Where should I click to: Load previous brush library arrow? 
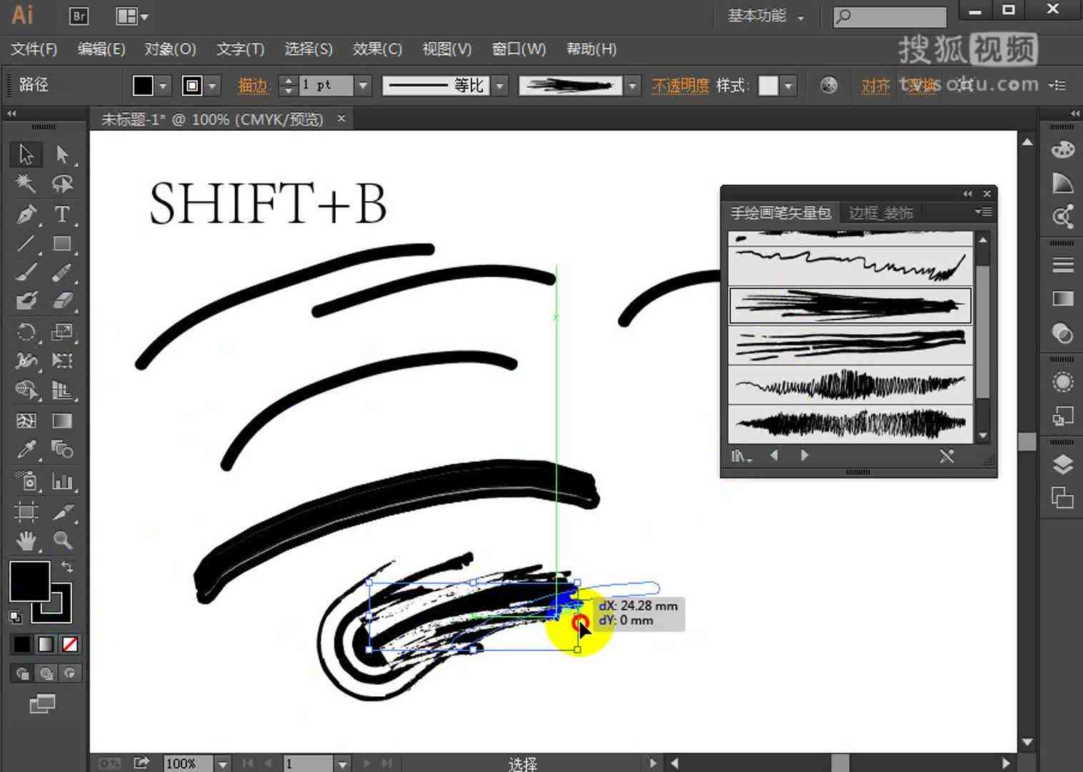pos(774,455)
